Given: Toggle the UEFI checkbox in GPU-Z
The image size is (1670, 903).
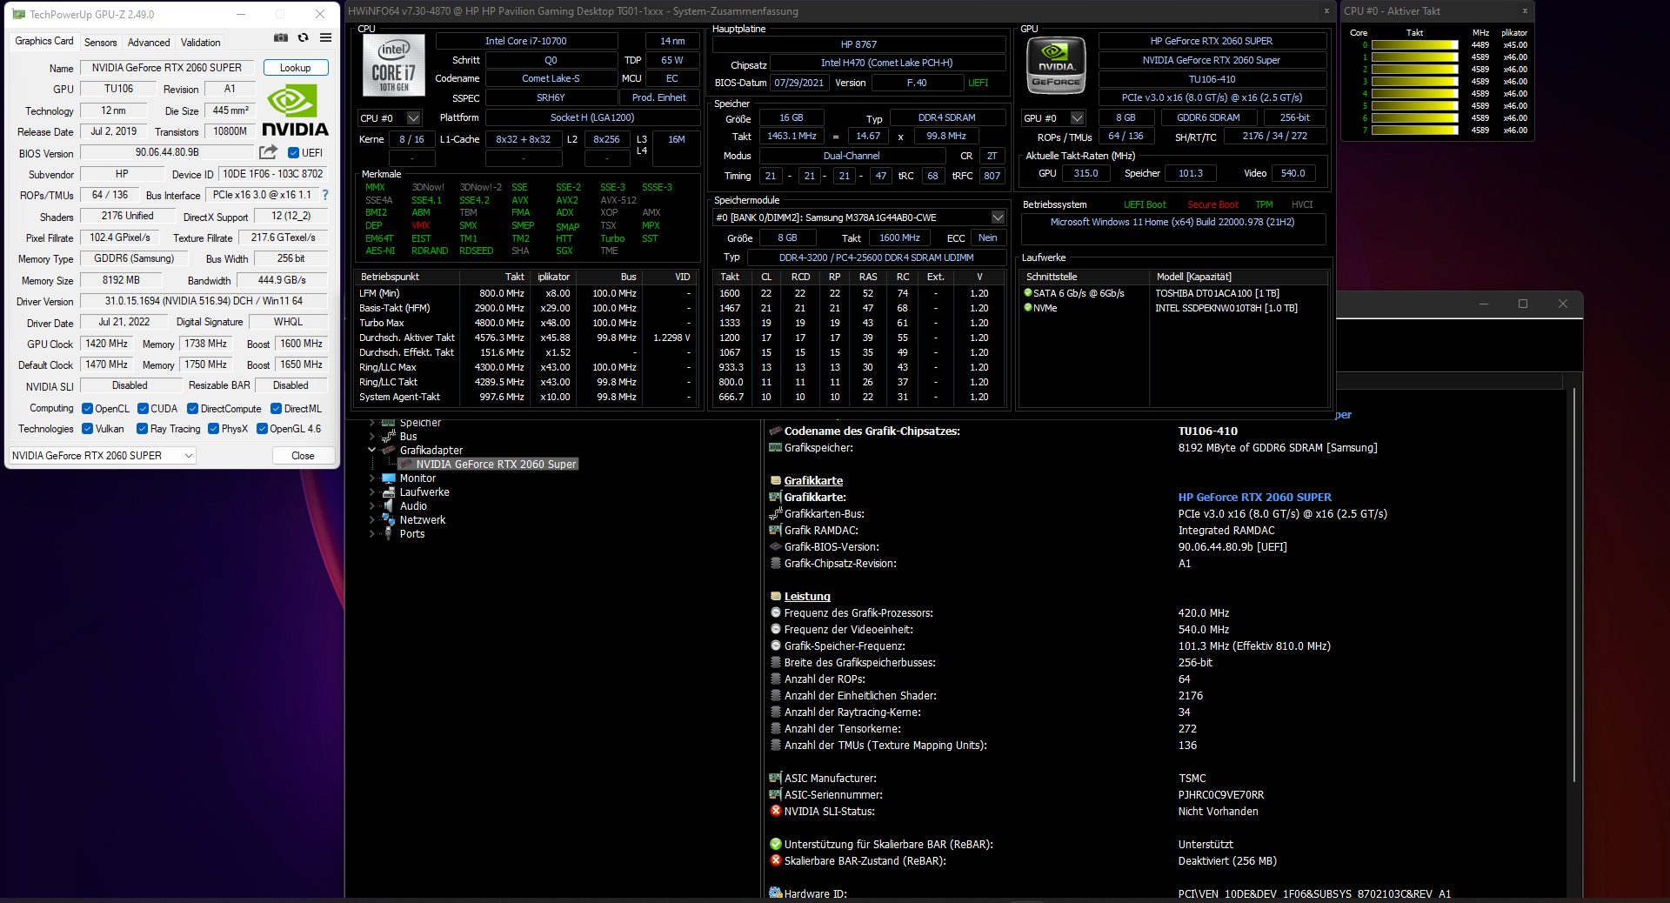Looking at the screenshot, I should click(x=293, y=153).
